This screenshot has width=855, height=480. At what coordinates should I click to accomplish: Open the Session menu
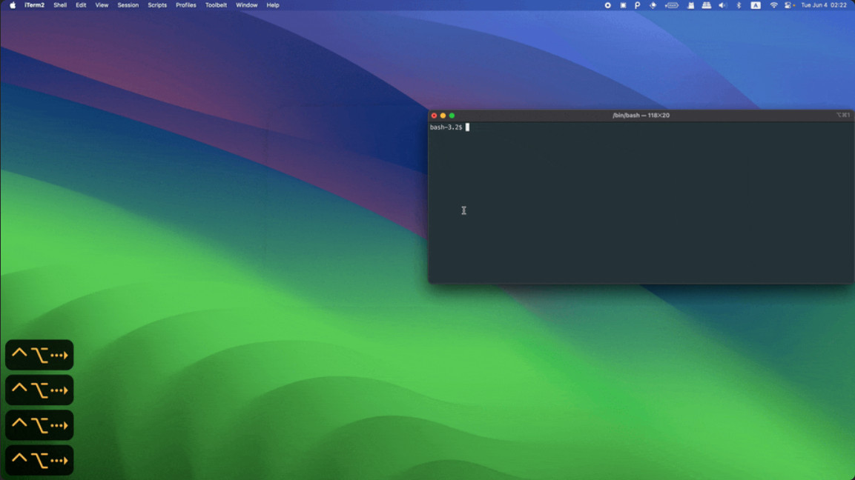(x=128, y=5)
